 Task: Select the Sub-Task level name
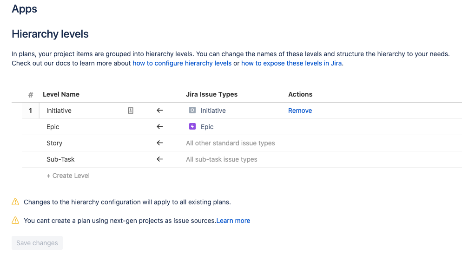click(60, 159)
